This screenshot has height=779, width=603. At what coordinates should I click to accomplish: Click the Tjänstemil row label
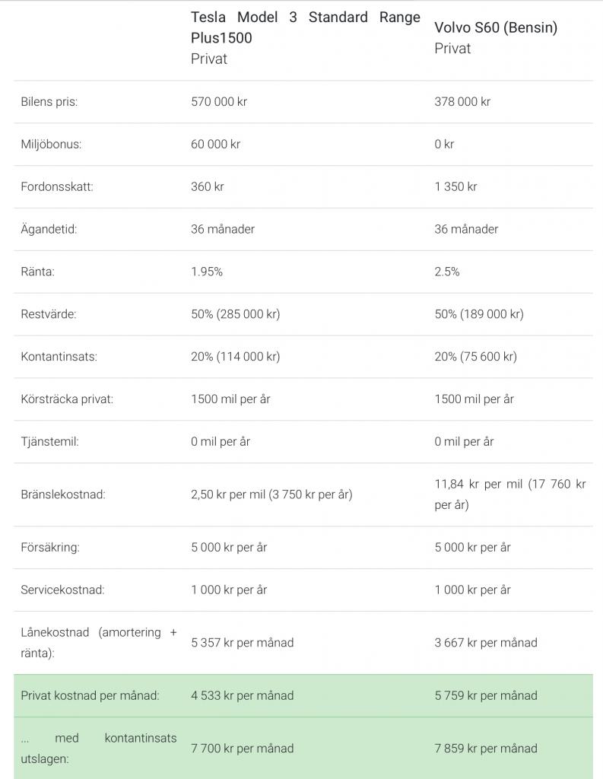point(49,442)
